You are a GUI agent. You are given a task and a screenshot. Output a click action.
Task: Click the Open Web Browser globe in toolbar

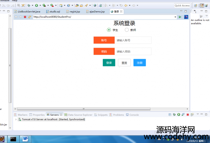(x=95, y=5)
